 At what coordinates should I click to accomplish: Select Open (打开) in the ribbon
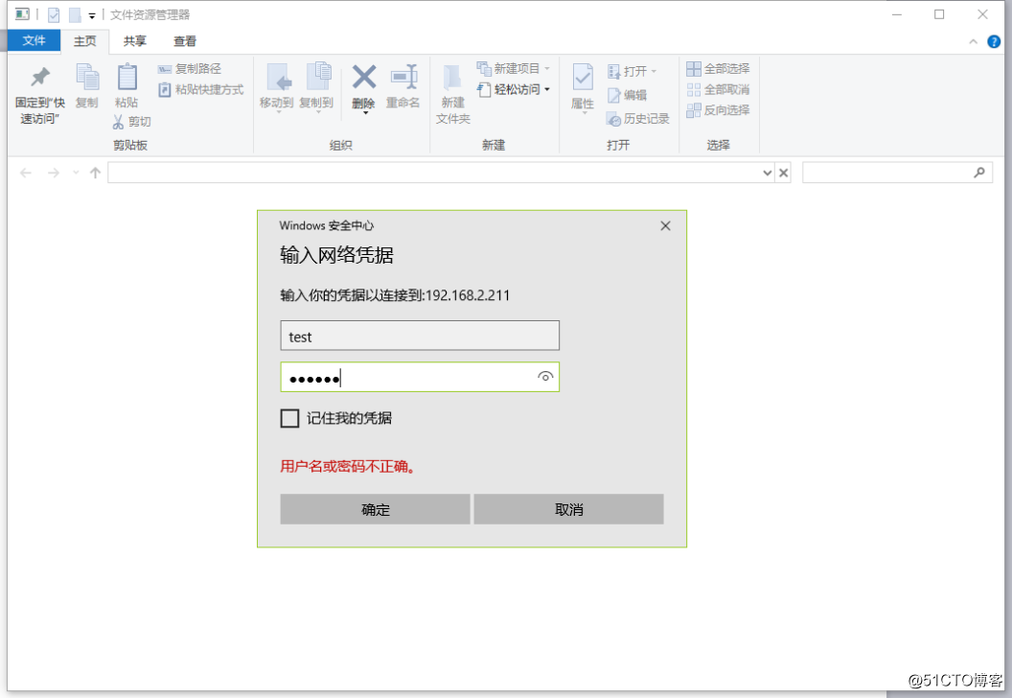click(632, 71)
